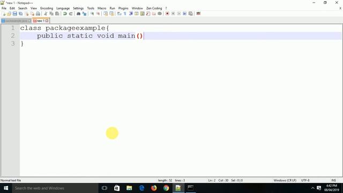Play back the recorded macro
Image resolution: width=343 pixels, height=193 pixels.
click(178, 13)
